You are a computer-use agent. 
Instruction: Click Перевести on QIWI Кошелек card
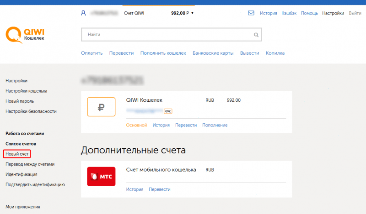pos(186,125)
